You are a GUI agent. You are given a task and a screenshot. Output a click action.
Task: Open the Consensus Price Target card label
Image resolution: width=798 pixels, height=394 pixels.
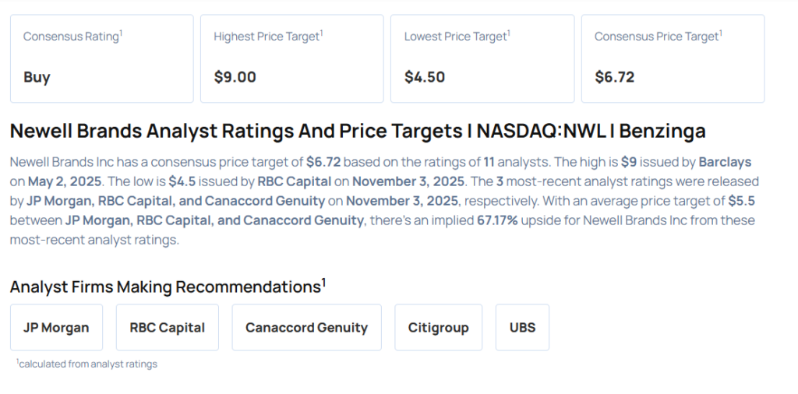coord(656,37)
